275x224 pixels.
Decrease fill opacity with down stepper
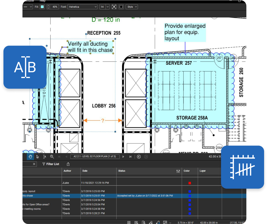point(48,8)
